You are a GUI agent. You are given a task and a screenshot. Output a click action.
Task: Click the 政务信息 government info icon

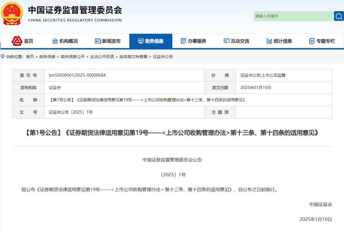[x=140, y=41]
